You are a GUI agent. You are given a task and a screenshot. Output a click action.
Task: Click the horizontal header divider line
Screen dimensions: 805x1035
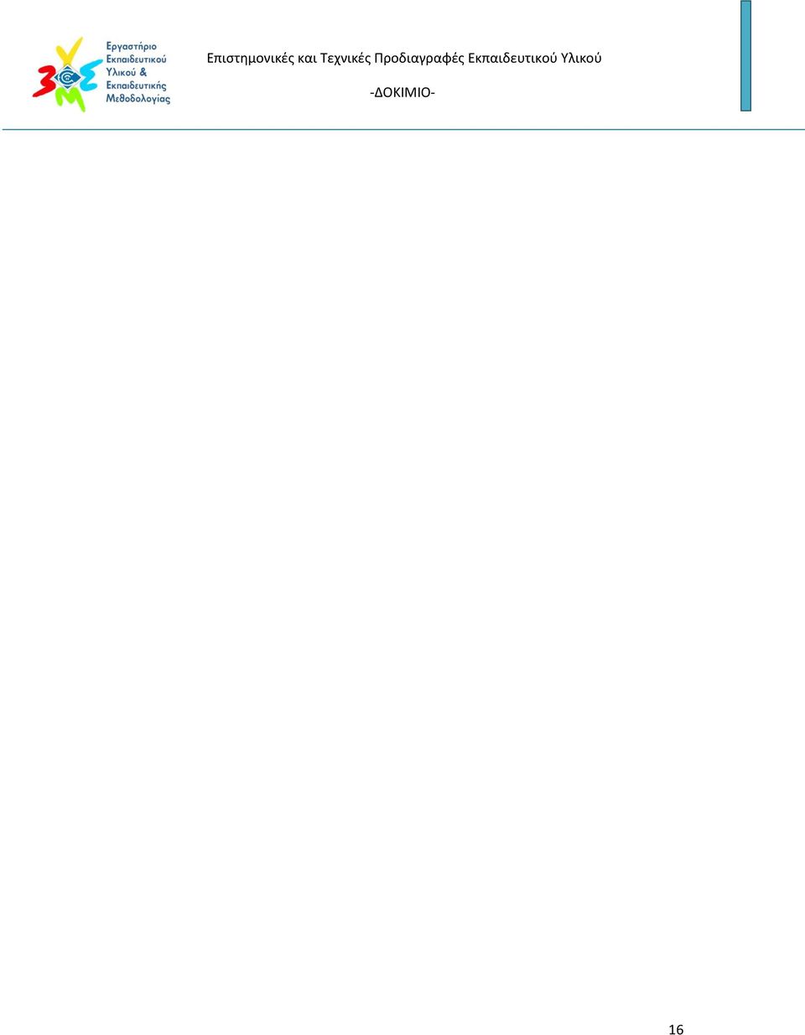coord(403,130)
